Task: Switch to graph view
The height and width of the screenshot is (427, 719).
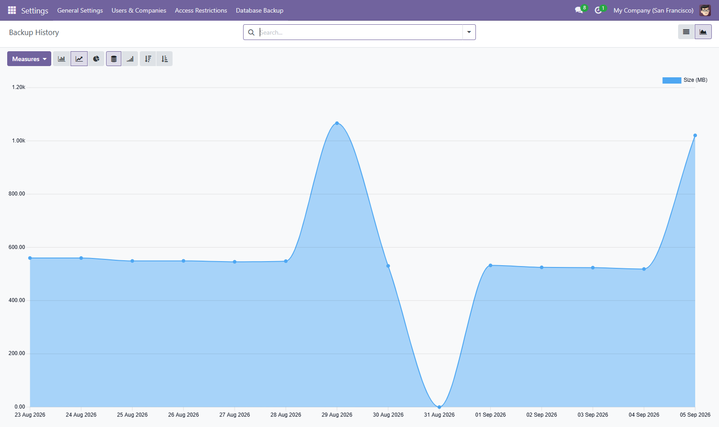Action: [x=703, y=32]
